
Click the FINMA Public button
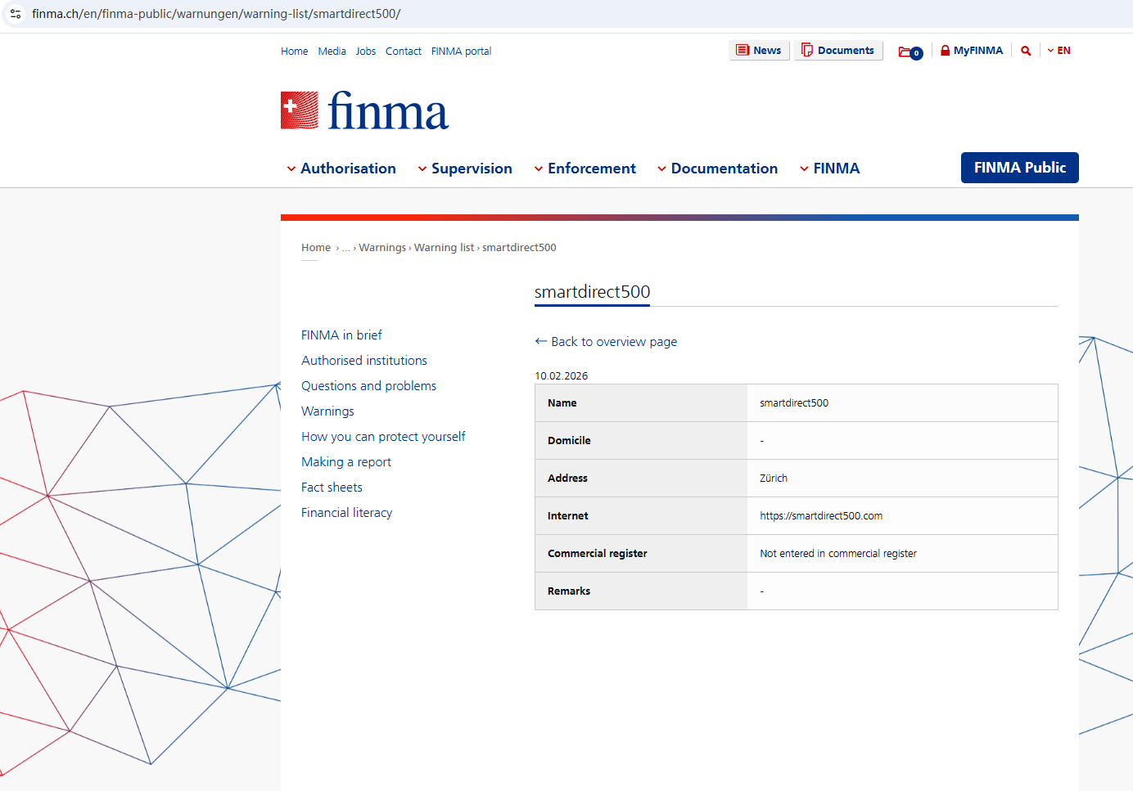[1019, 168]
